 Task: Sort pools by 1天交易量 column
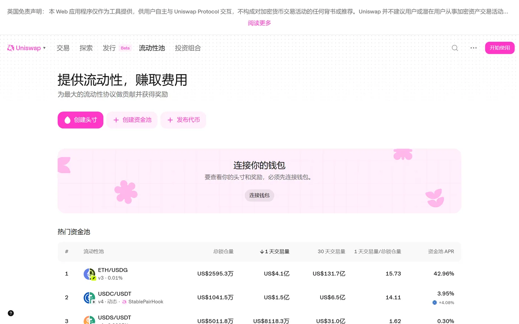point(275,251)
